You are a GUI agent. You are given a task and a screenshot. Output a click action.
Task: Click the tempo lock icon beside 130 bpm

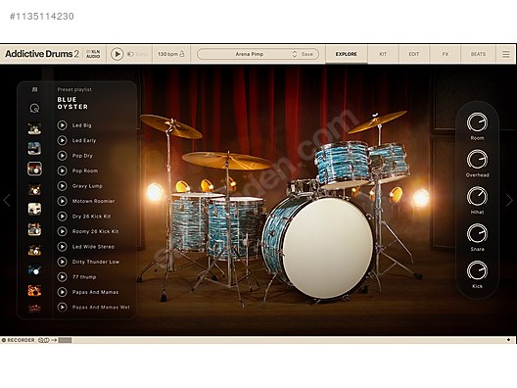pos(182,54)
